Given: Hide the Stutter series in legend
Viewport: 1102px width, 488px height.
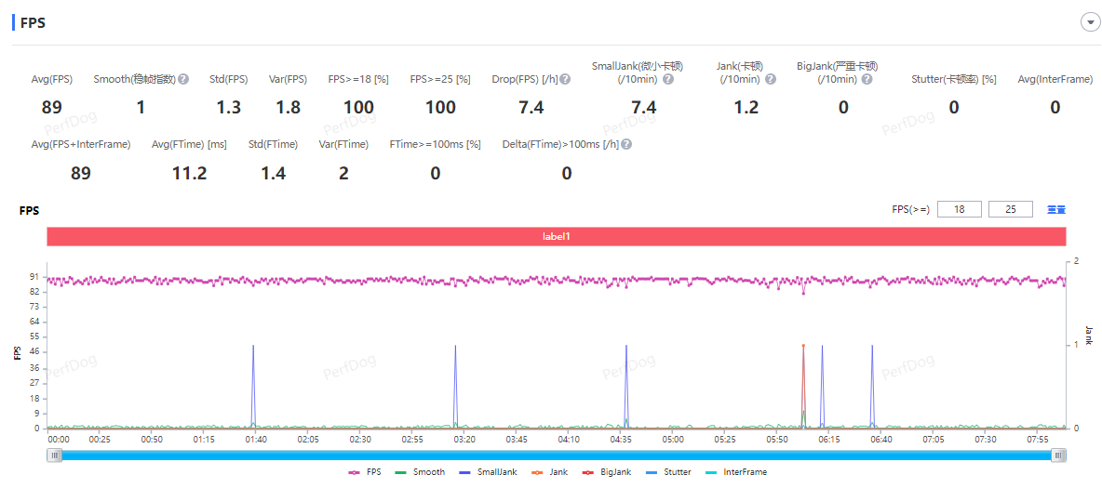Looking at the screenshot, I should point(668,472).
